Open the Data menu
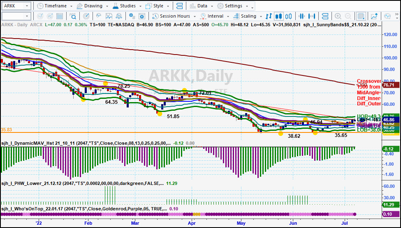 click(202, 6)
